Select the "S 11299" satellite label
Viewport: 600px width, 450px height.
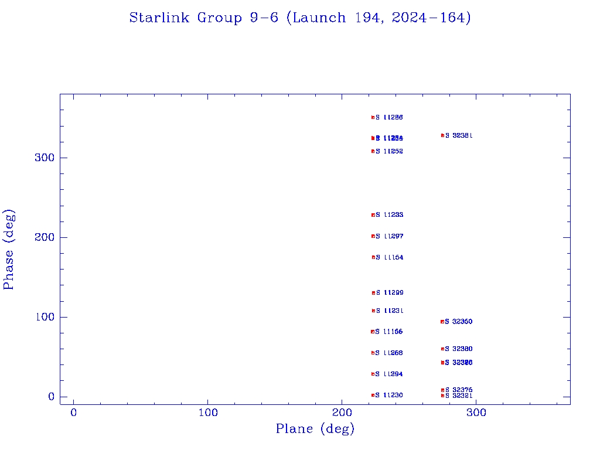pyautogui.click(x=390, y=293)
